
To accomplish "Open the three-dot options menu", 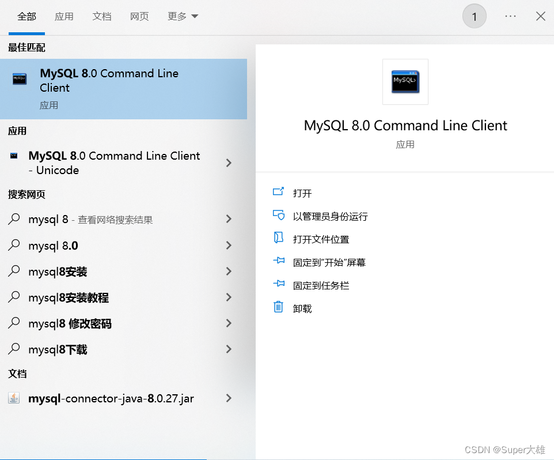I will 510,16.
